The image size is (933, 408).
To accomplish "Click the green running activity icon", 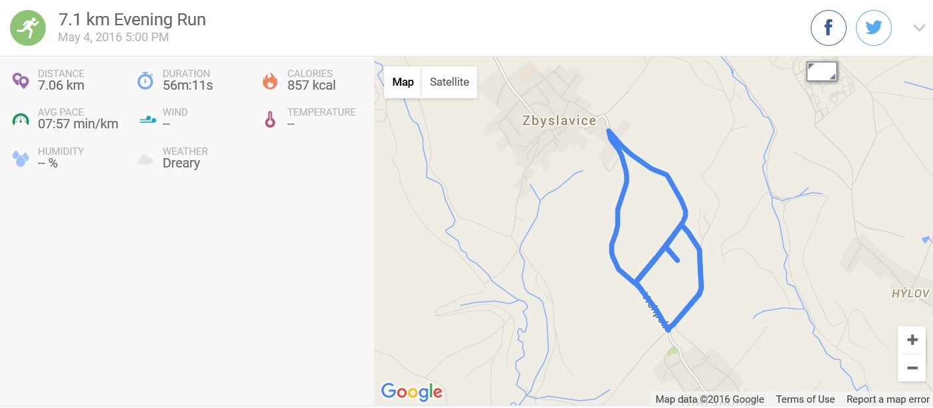I will point(28,27).
